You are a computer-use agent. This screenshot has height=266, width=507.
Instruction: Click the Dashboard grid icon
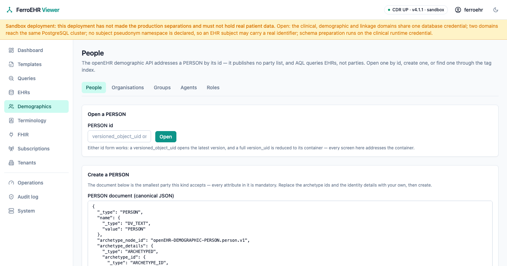coord(11,50)
